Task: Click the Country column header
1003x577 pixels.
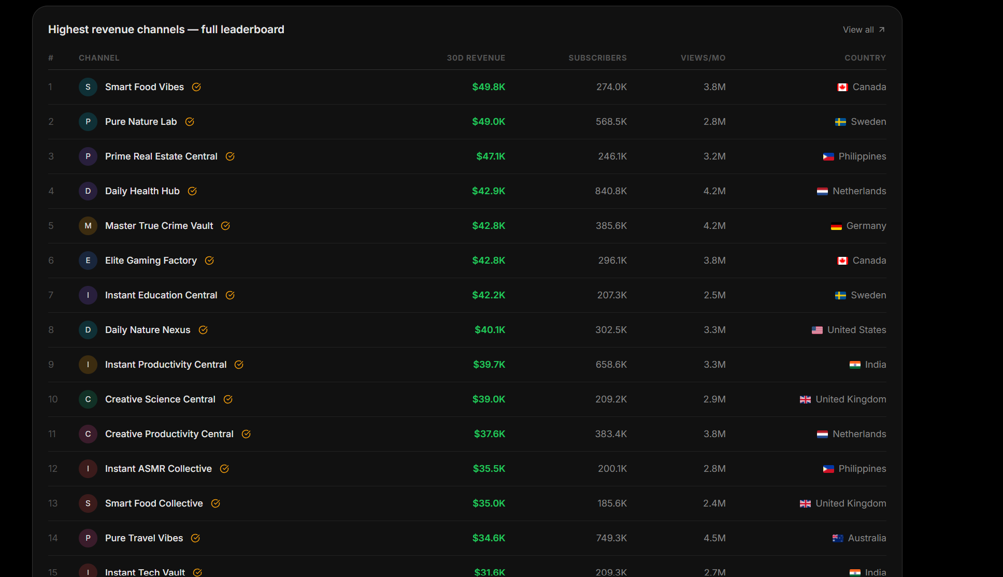Action: point(865,58)
